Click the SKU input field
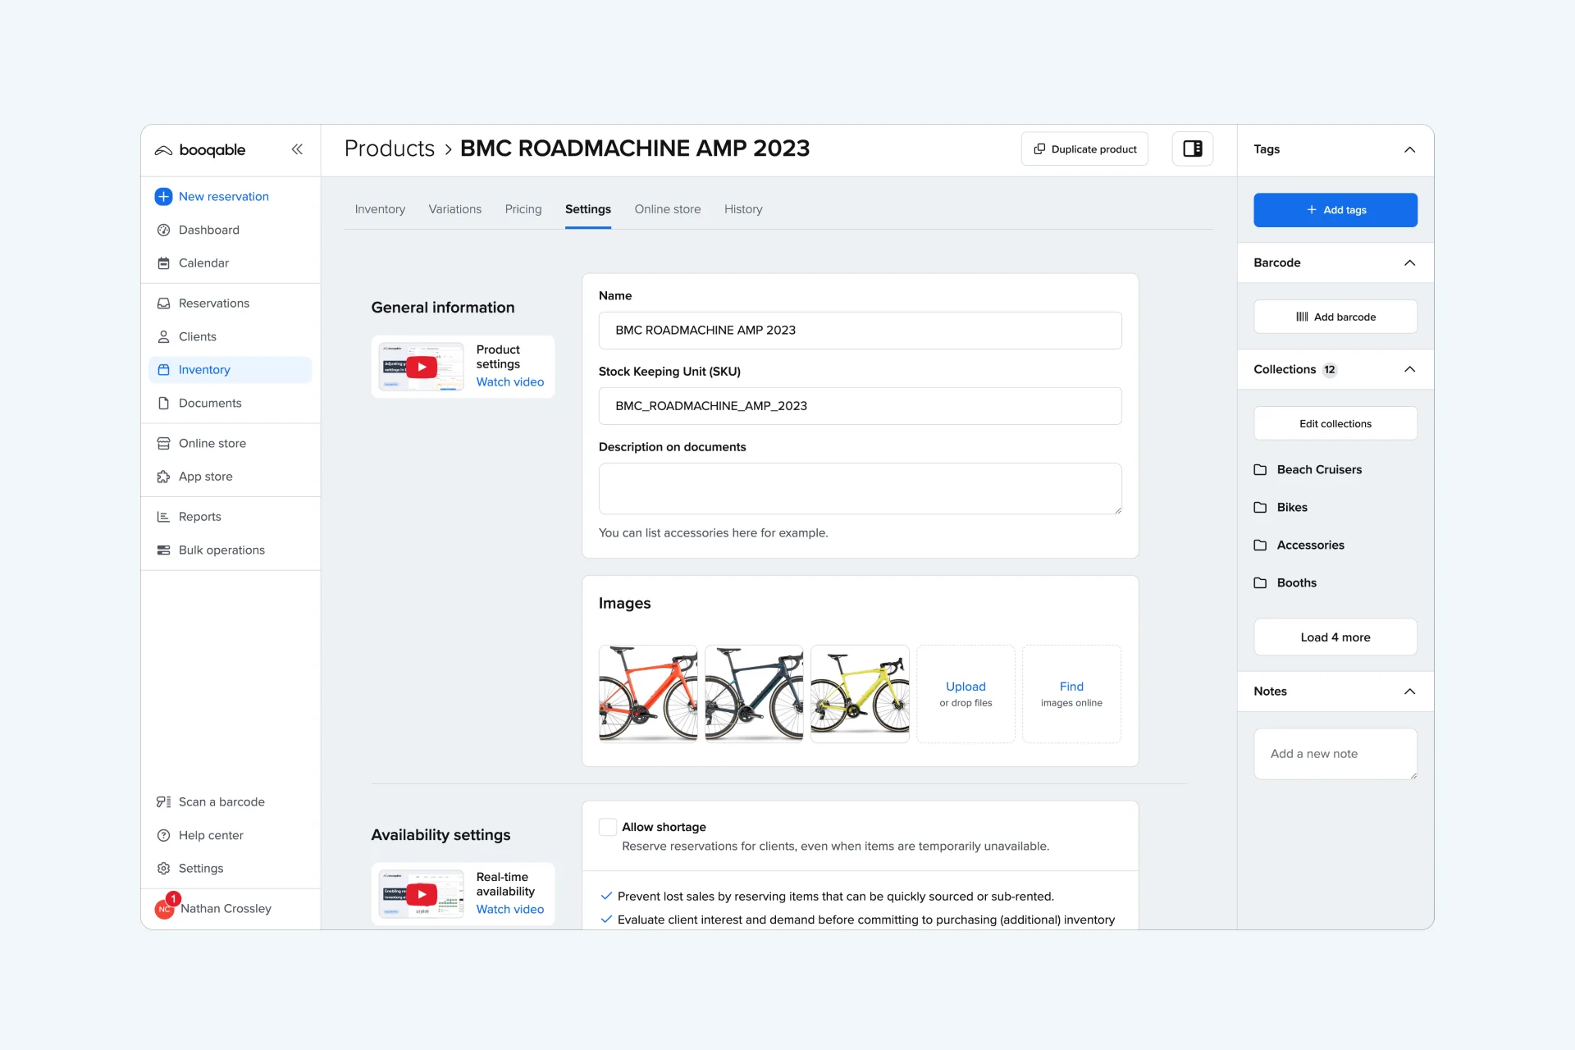The width and height of the screenshot is (1575, 1050). (x=860, y=406)
